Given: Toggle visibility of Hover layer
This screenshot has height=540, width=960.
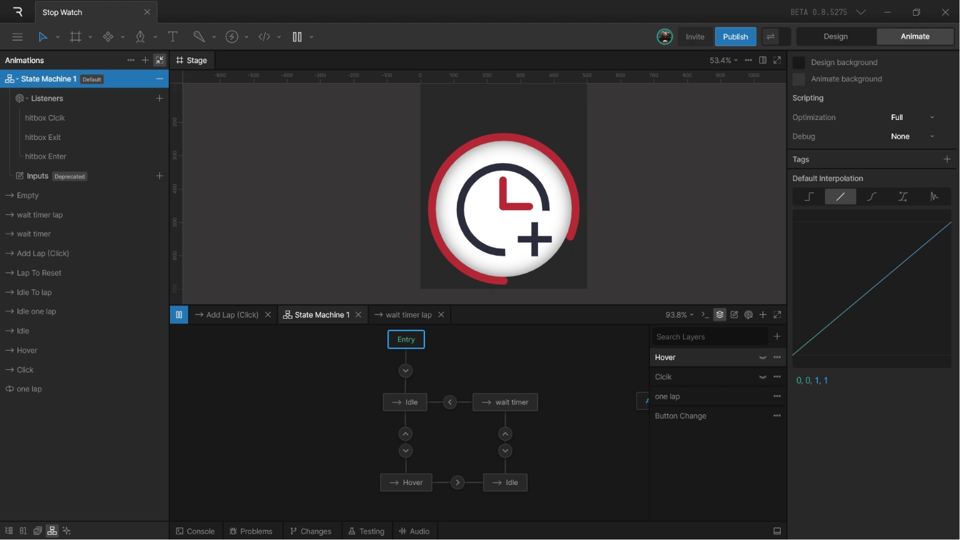Looking at the screenshot, I should [x=762, y=357].
